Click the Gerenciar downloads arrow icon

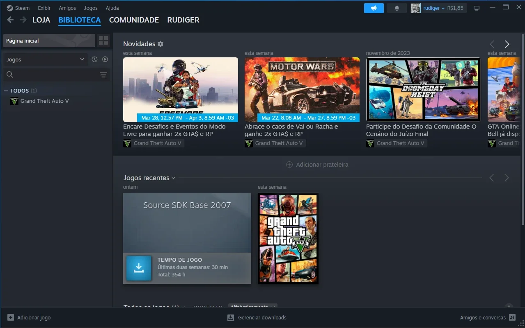[x=231, y=317]
